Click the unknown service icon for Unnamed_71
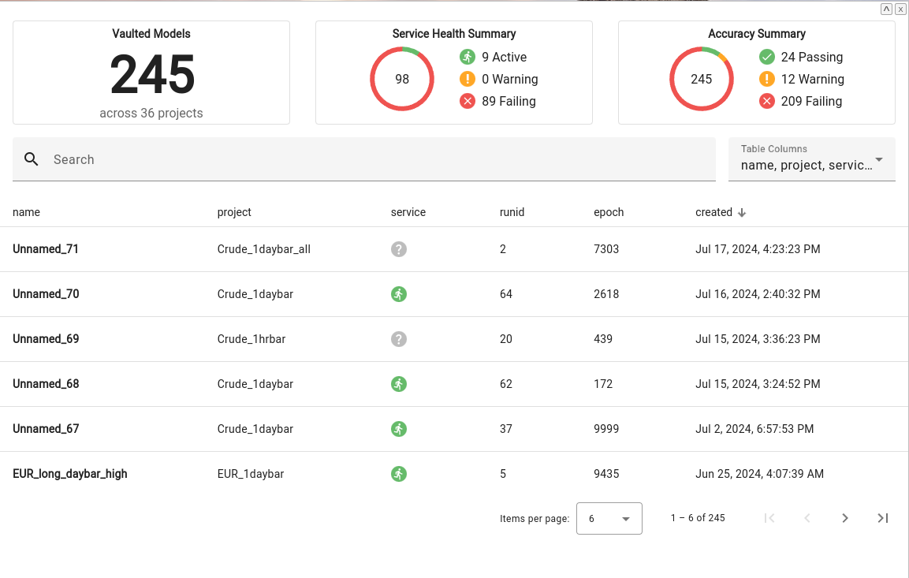Image resolution: width=909 pixels, height=578 pixels. click(x=399, y=249)
